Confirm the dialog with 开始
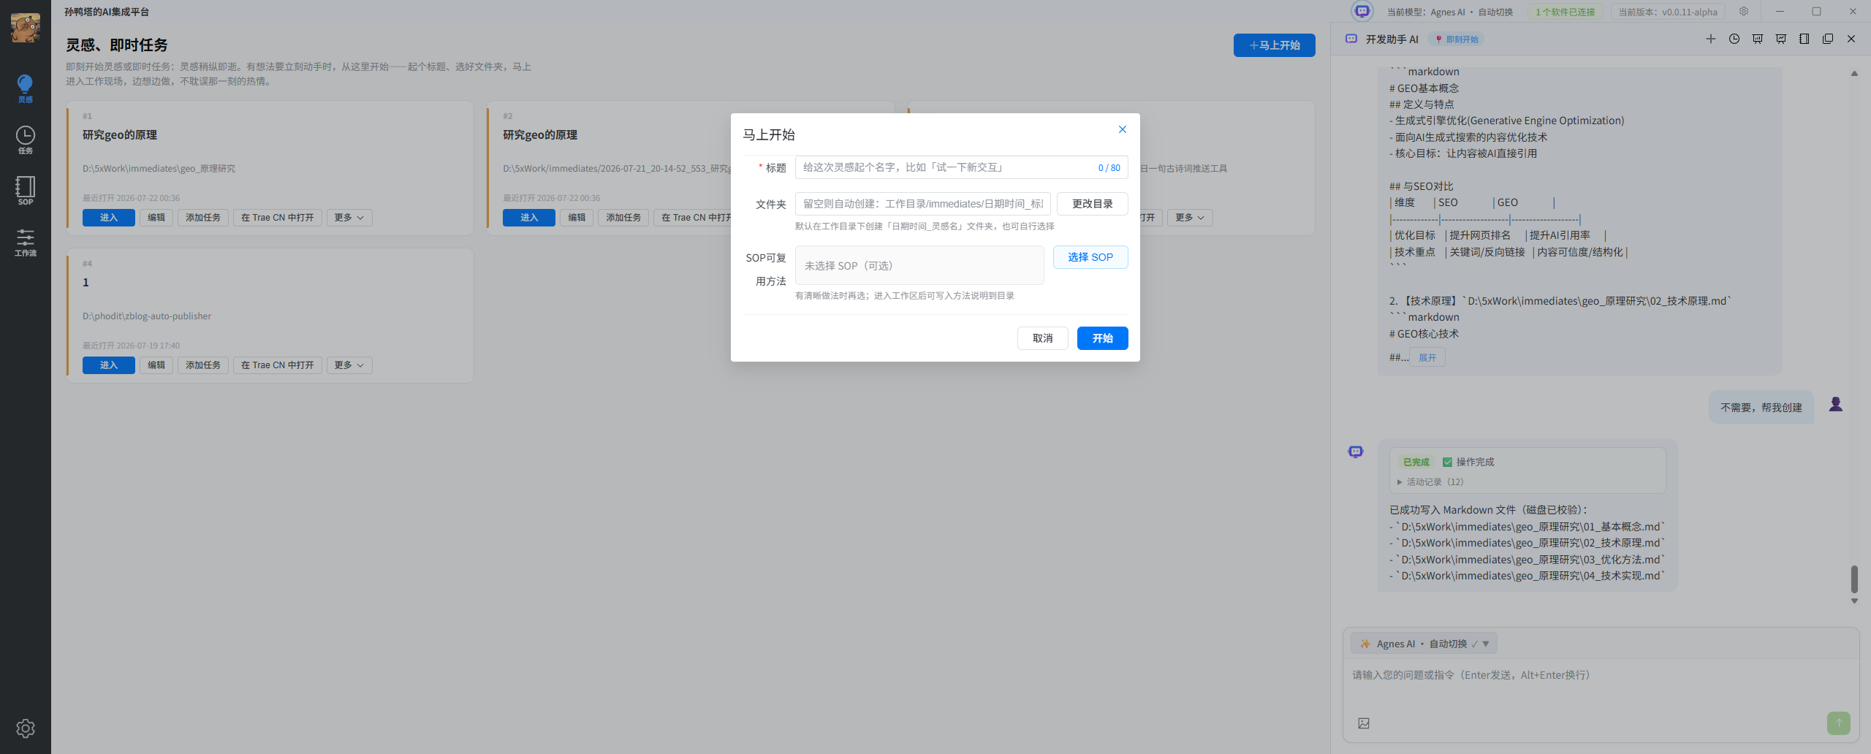This screenshot has height=754, width=1871. (x=1103, y=338)
